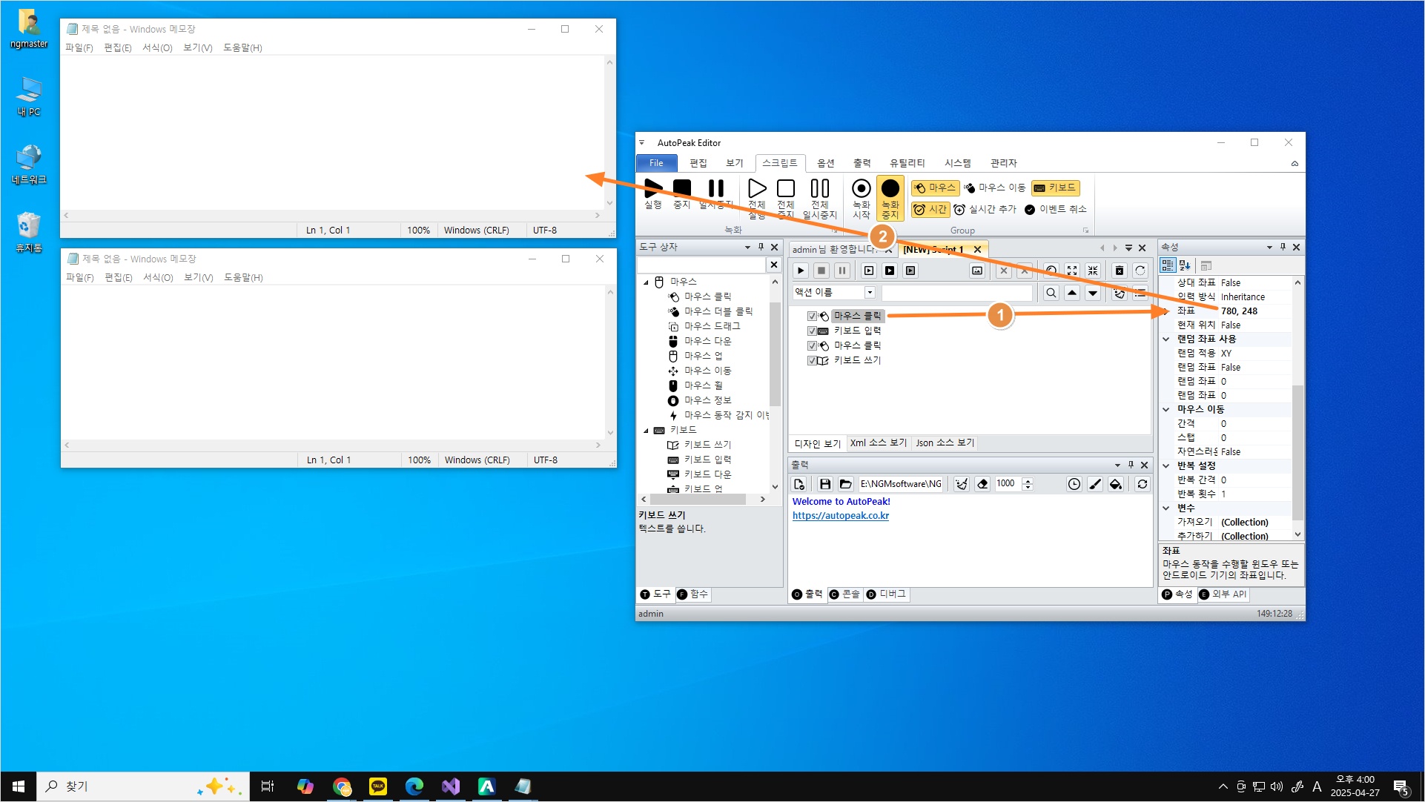The height and width of the screenshot is (802, 1425).
Task: Open the File menu in AutoPeak Editor
Action: pos(656,163)
